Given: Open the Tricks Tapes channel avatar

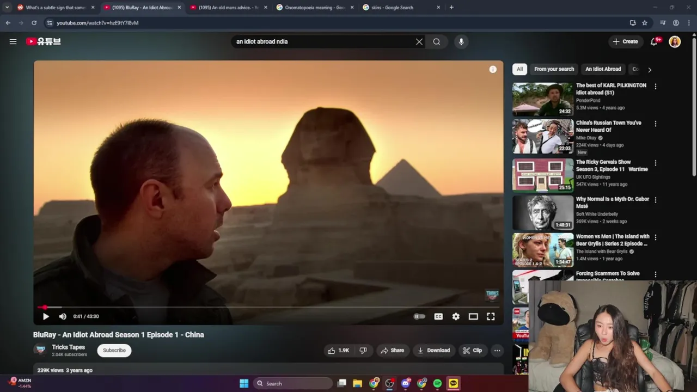Looking at the screenshot, I should [x=40, y=350].
